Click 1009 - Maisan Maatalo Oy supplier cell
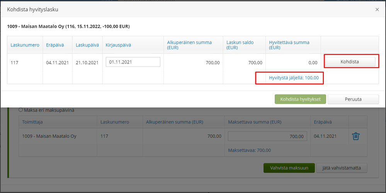386x193 pixels. pyautogui.click(x=49, y=136)
